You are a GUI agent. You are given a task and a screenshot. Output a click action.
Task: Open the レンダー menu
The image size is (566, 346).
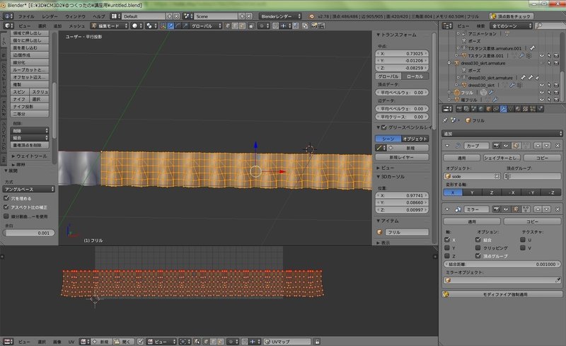50,16
